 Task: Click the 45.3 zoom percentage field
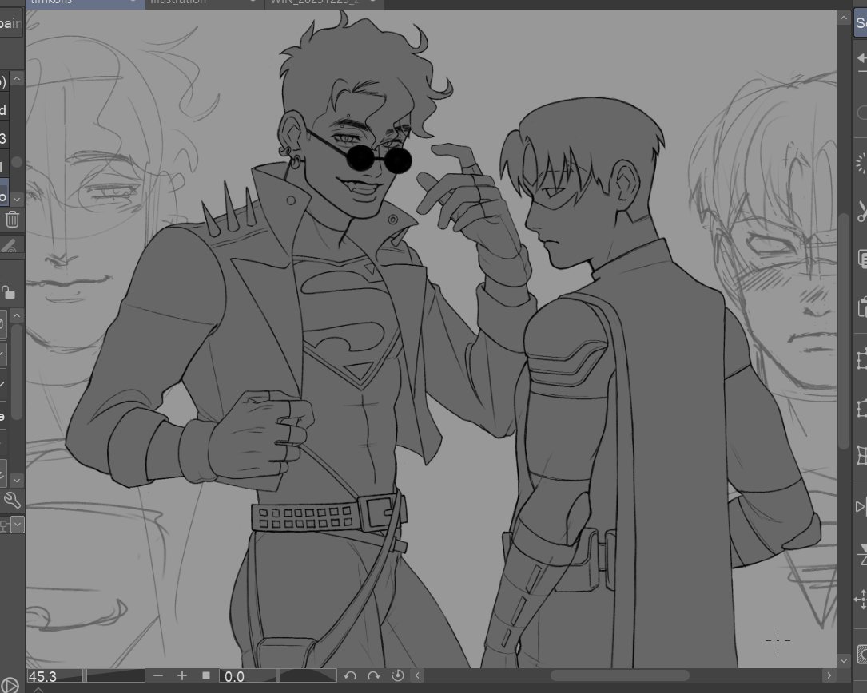[x=54, y=676]
